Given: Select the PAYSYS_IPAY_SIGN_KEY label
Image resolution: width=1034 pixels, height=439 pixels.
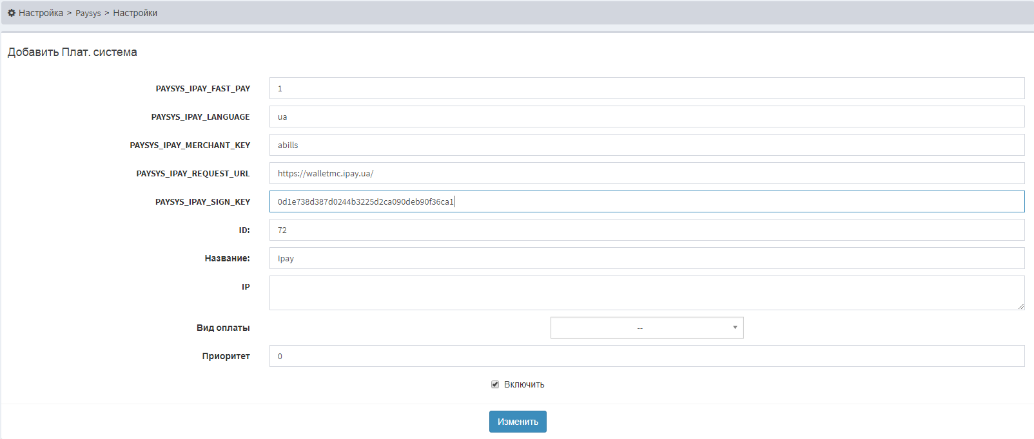Looking at the screenshot, I should pyautogui.click(x=202, y=201).
